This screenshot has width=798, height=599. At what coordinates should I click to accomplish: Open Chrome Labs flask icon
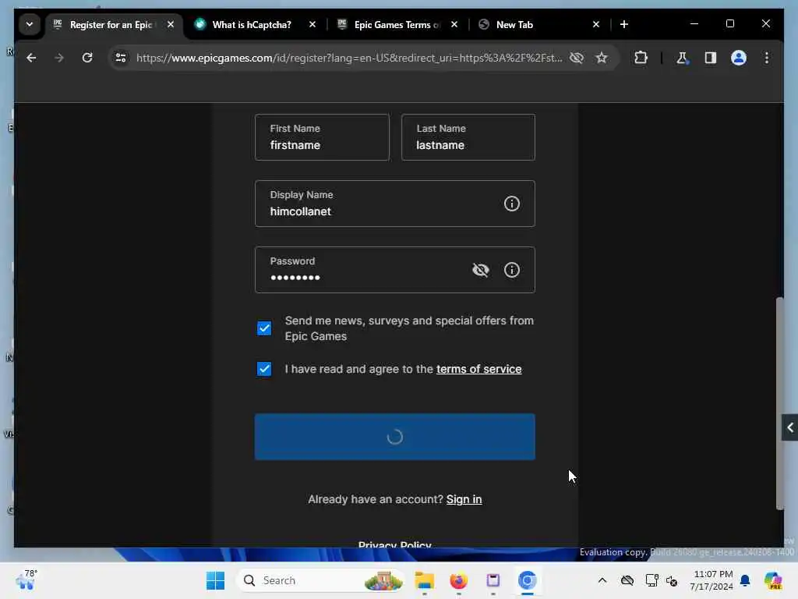pyautogui.click(x=682, y=58)
